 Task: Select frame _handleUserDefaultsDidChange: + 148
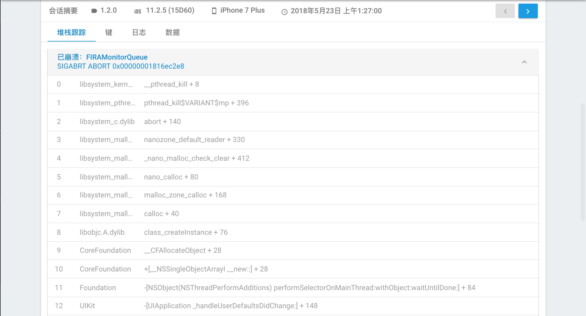coord(293,306)
